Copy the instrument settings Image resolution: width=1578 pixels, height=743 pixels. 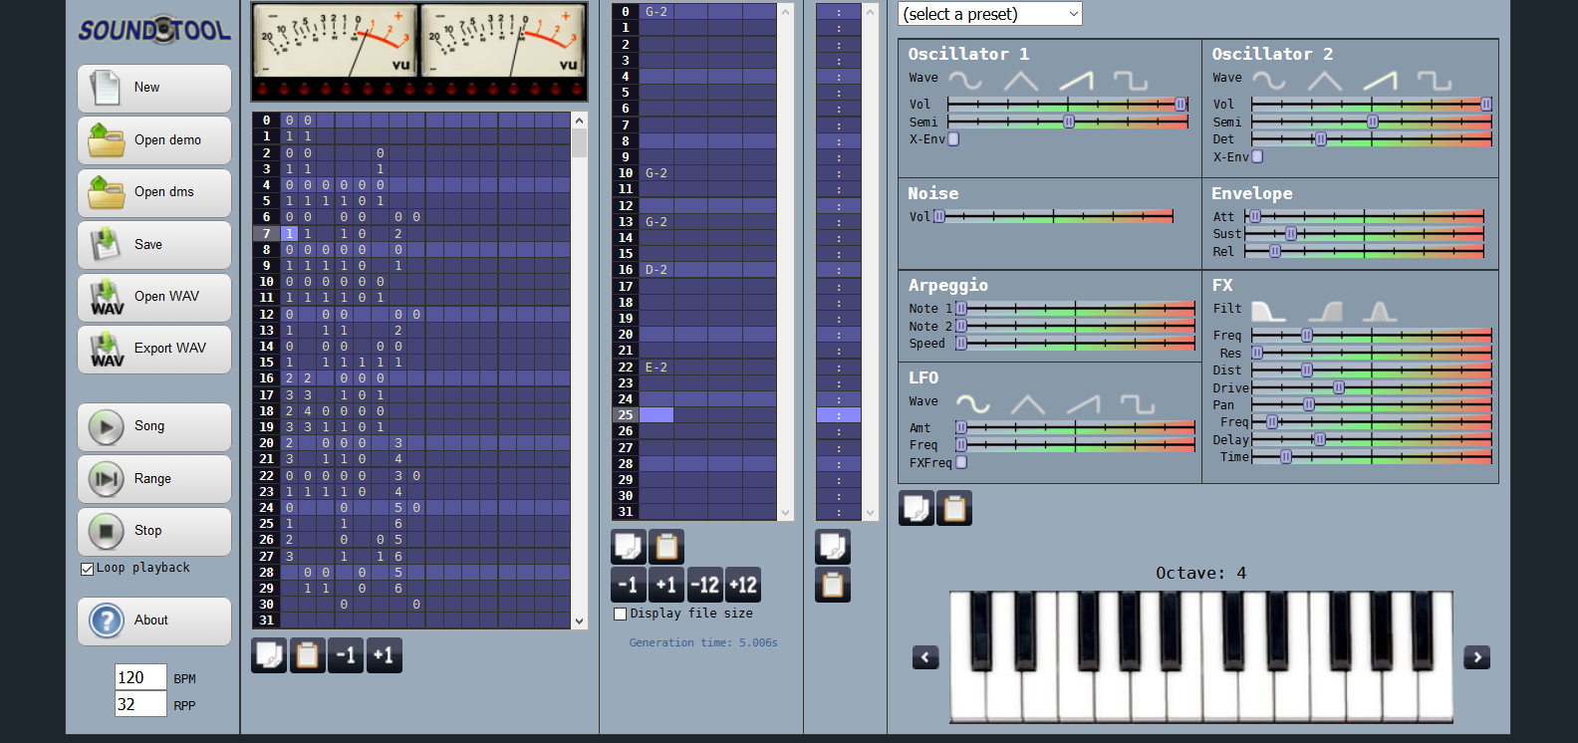click(x=917, y=508)
